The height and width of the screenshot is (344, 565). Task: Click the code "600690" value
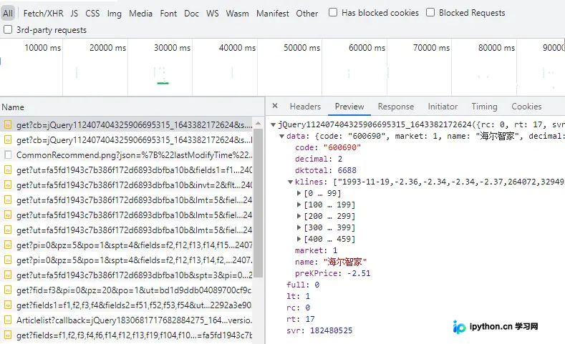(x=342, y=147)
